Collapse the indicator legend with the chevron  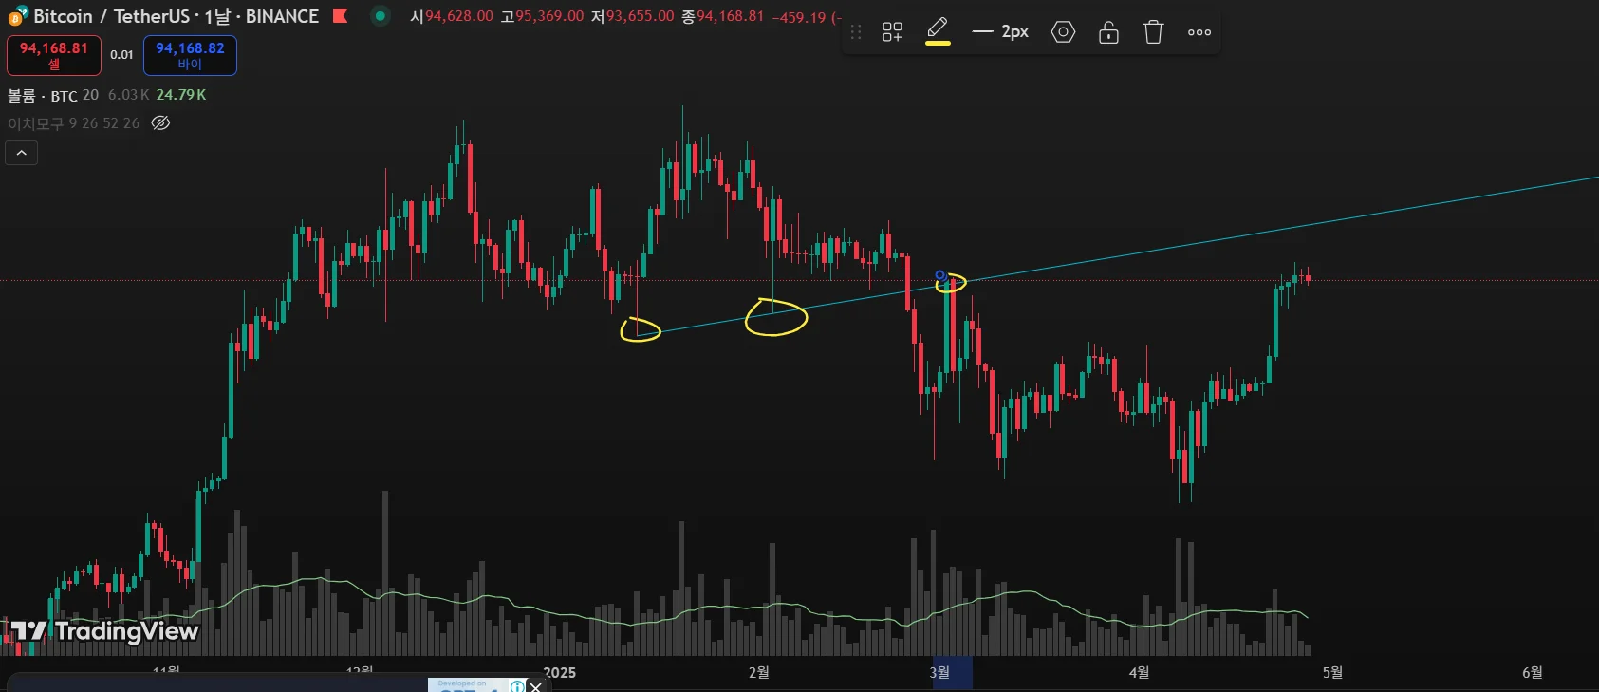(x=21, y=153)
